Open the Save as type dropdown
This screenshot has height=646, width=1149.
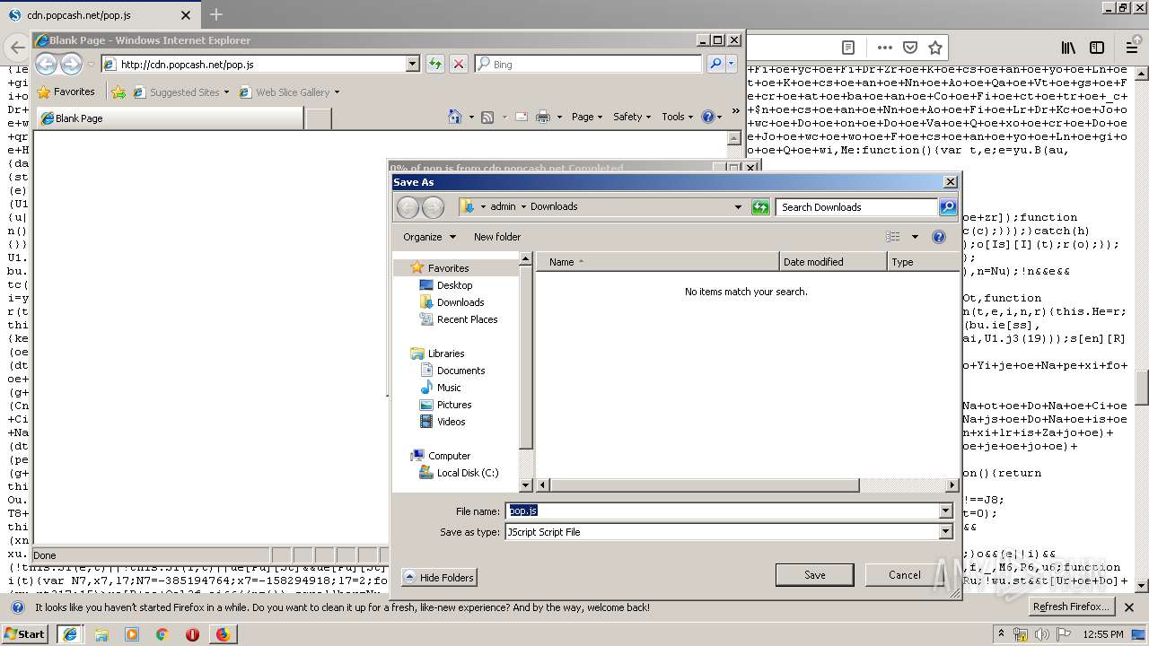click(945, 532)
